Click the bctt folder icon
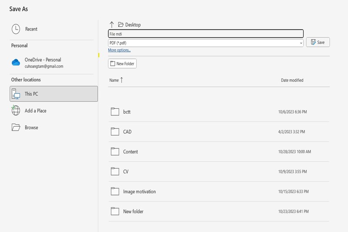This screenshot has width=348, height=232. point(115,112)
